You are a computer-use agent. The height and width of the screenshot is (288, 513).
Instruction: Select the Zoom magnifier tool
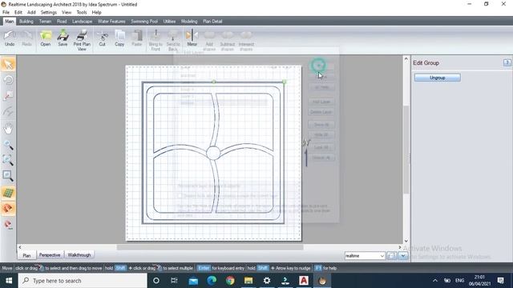click(8, 144)
